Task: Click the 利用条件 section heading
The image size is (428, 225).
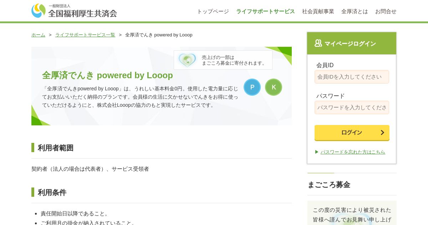Action: point(52,192)
